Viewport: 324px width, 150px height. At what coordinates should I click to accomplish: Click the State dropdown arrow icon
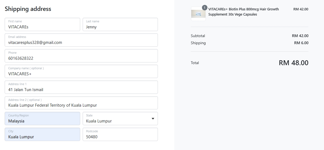click(x=153, y=118)
